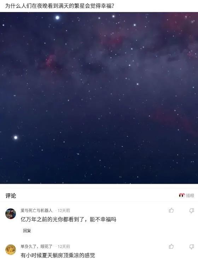Open profile via username 爱与死亡与机器人
Image resolution: width=198 pixels, height=259 pixels.
pos(36,210)
